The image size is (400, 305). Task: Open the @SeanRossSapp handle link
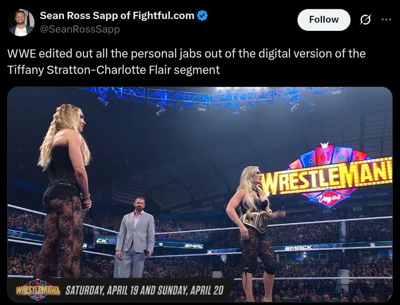pyautogui.click(x=80, y=29)
